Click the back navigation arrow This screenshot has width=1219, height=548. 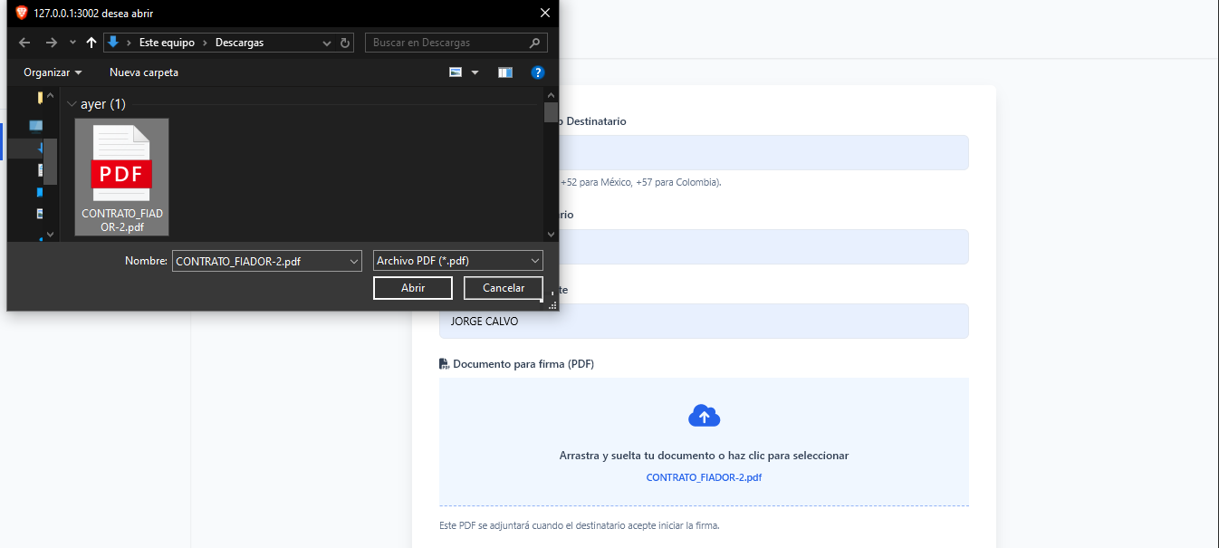(24, 43)
